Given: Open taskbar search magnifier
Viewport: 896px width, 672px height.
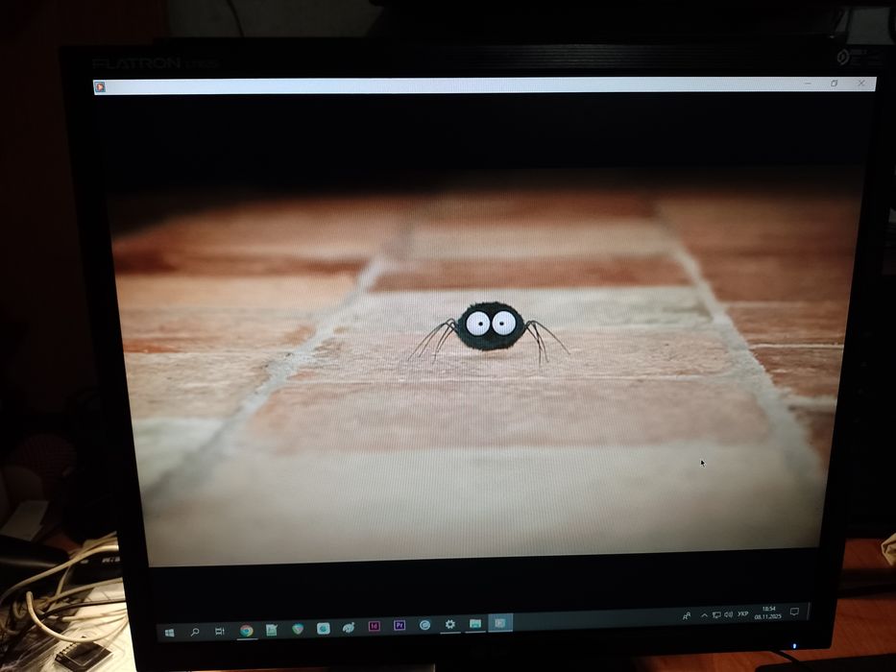Looking at the screenshot, I should click(x=195, y=632).
